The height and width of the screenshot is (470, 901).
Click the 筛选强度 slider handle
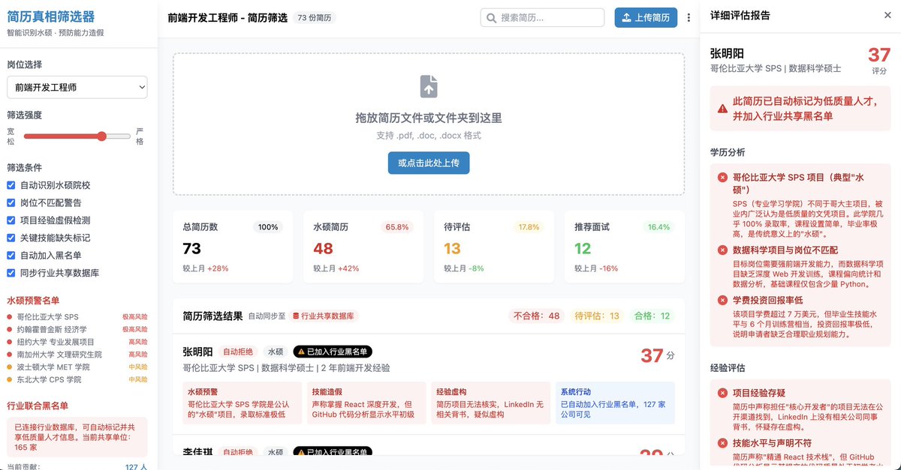[x=101, y=136]
